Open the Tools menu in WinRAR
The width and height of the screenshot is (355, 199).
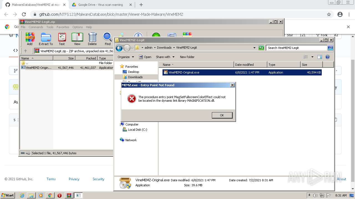[50, 27]
